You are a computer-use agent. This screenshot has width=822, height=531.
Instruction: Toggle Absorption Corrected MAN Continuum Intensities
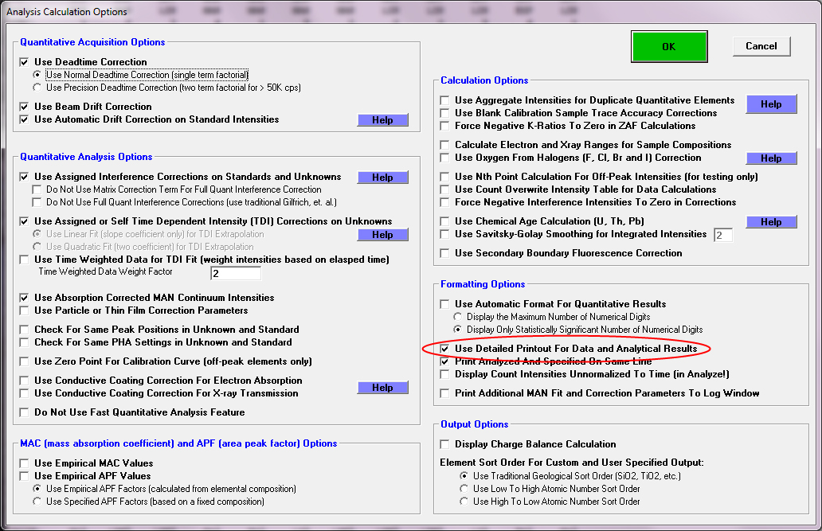coord(25,298)
